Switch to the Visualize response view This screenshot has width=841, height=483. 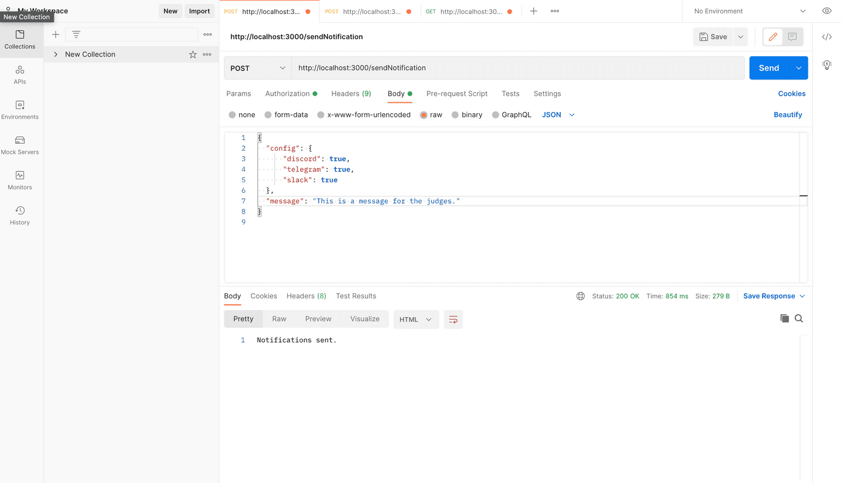click(365, 319)
